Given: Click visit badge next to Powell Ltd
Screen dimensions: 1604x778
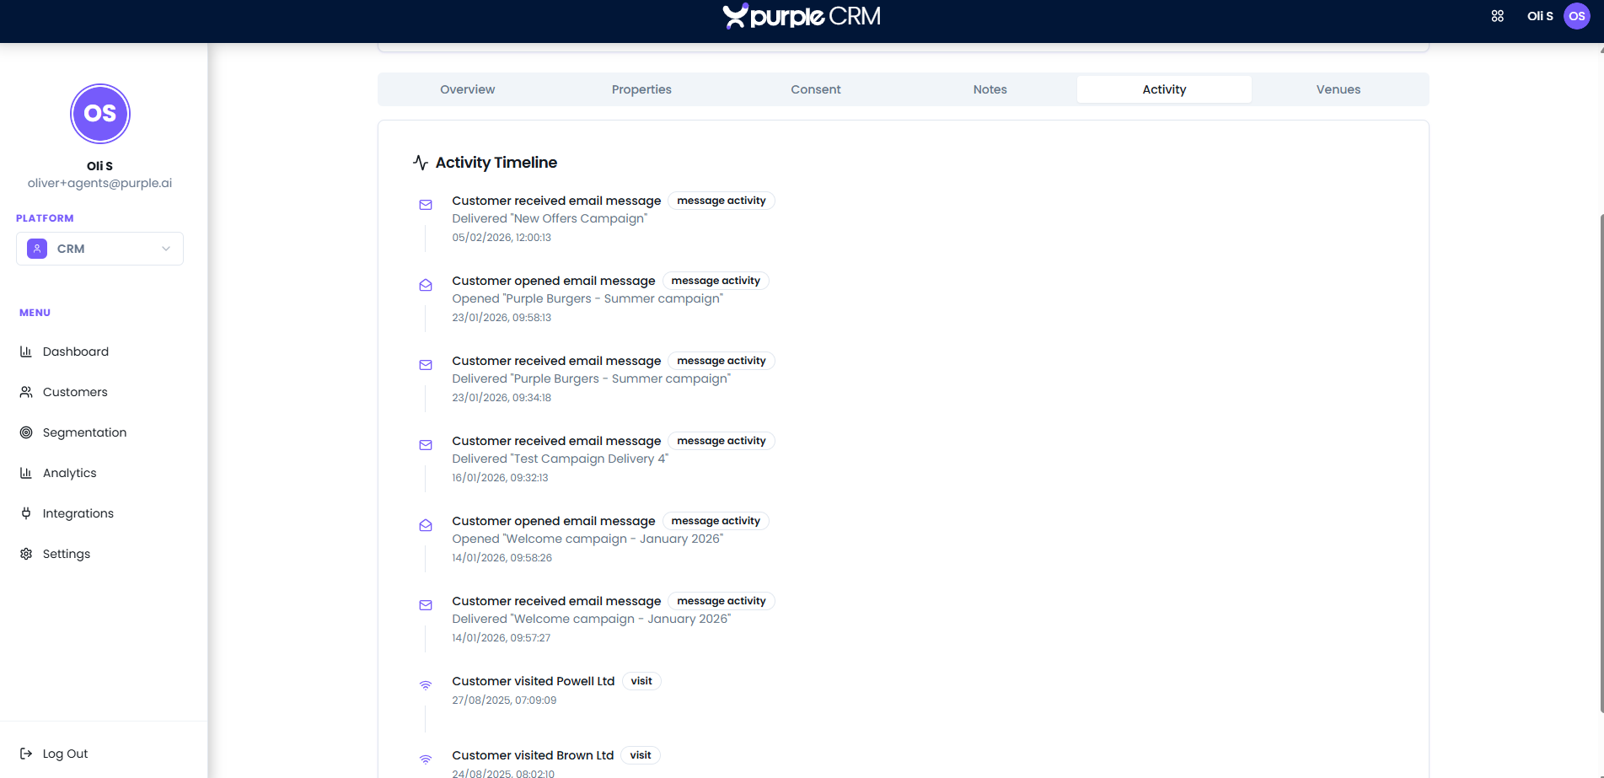Looking at the screenshot, I should (641, 681).
